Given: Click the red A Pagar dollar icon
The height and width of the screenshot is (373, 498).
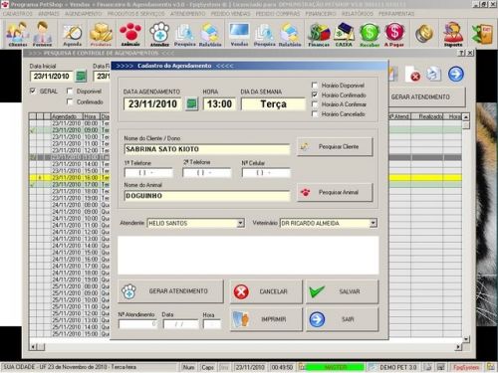Looking at the screenshot, I should tap(394, 34).
